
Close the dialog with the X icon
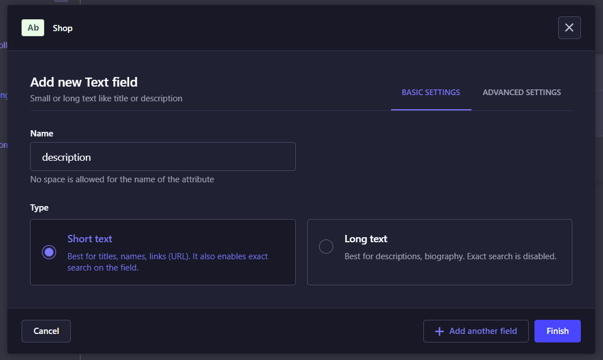(x=569, y=28)
